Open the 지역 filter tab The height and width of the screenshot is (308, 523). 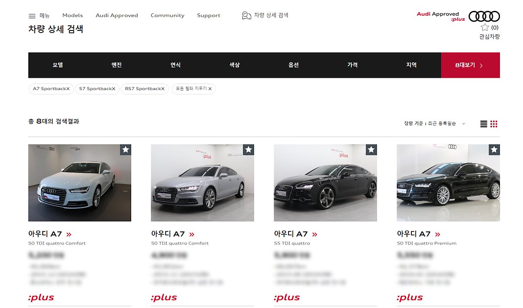(411, 65)
